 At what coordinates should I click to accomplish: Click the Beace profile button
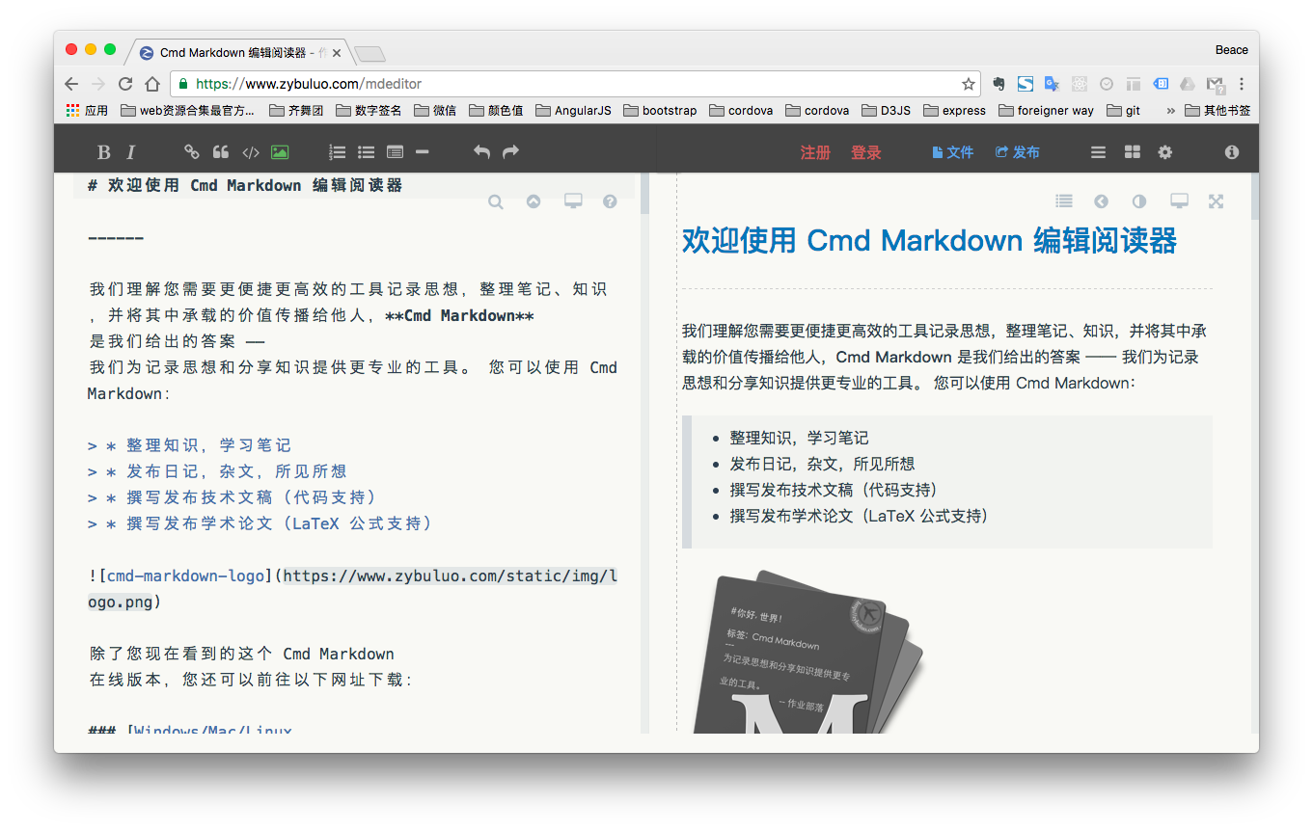(x=1231, y=50)
